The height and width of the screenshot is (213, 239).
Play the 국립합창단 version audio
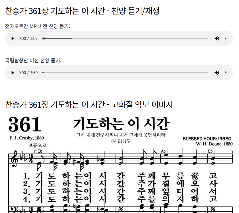[x=13, y=73]
